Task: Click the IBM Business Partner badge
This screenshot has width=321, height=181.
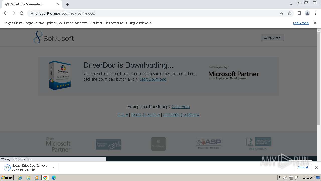Action: [x=108, y=144]
